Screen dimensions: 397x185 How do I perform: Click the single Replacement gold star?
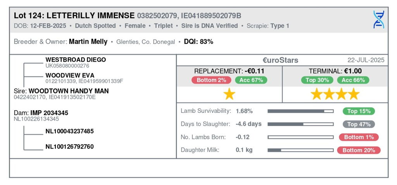pyautogui.click(x=230, y=94)
